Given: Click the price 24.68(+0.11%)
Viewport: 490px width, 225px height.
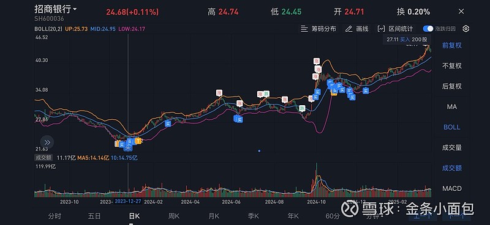Looking at the screenshot, I should (x=132, y=12).
